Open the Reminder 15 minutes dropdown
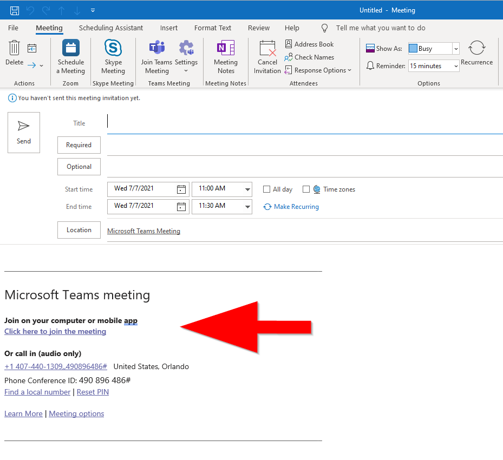 pos(456,66)
